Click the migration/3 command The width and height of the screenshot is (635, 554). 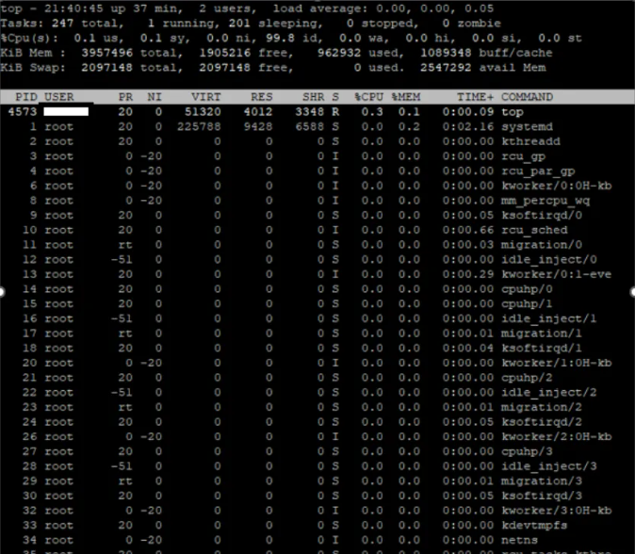pyautogui.click(x=542, y=481)
